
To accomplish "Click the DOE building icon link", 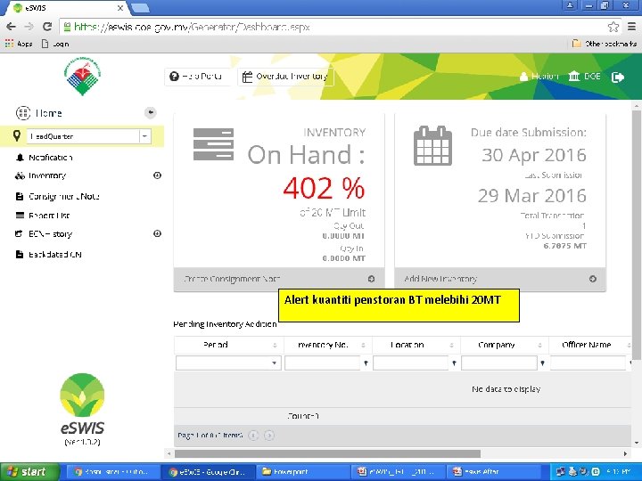I will [584, 77].
